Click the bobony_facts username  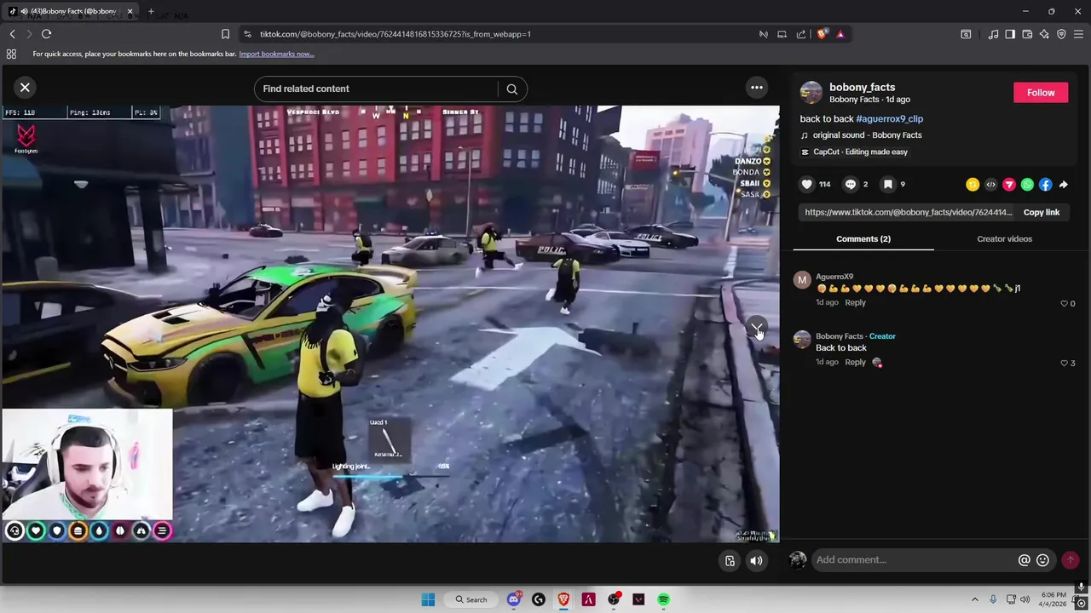pos(862,87)
